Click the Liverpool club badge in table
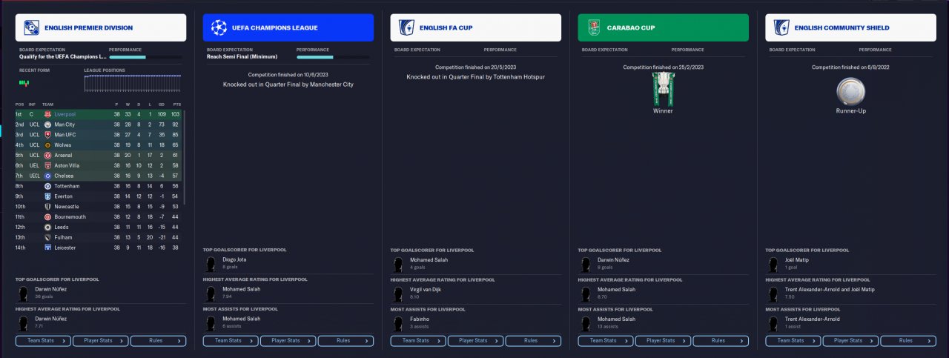The image size is (949, 358). (x=47, y=114)
